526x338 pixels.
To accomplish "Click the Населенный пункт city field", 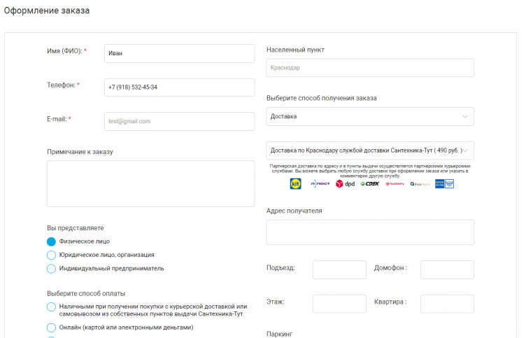I will [x=370, y=67].
